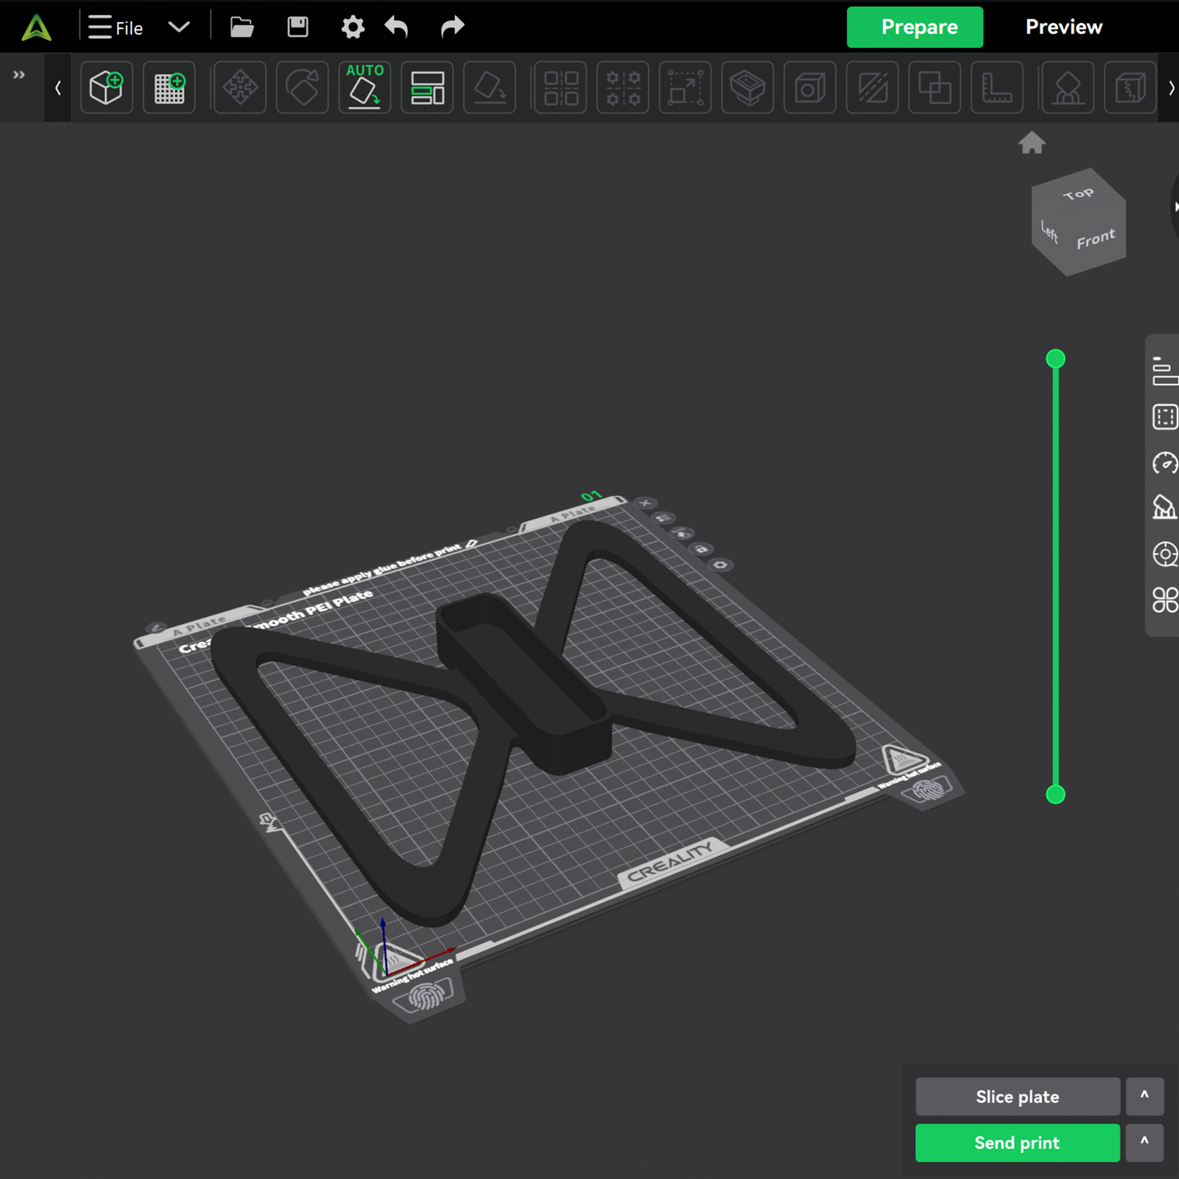
Task: Open the Measure tool
Action: point(997,87)
